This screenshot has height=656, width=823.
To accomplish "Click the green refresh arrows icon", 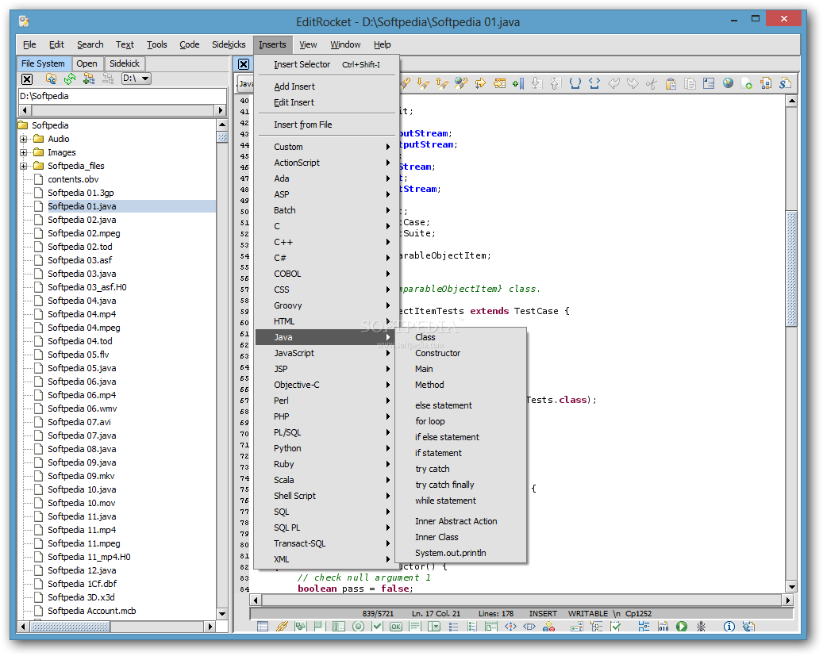I will click(x=70, y=79).
